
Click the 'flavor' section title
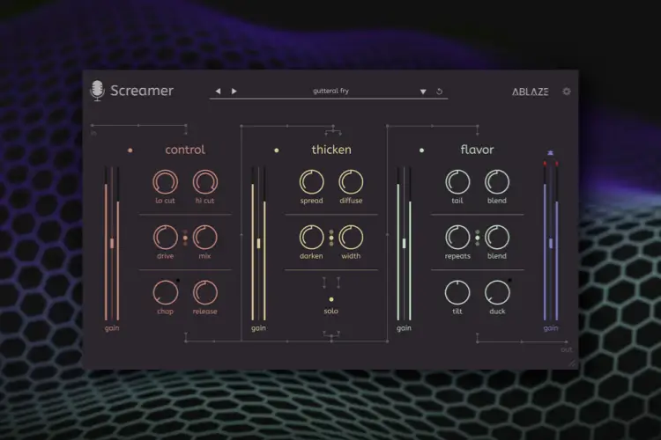click(x=477, y=150)
